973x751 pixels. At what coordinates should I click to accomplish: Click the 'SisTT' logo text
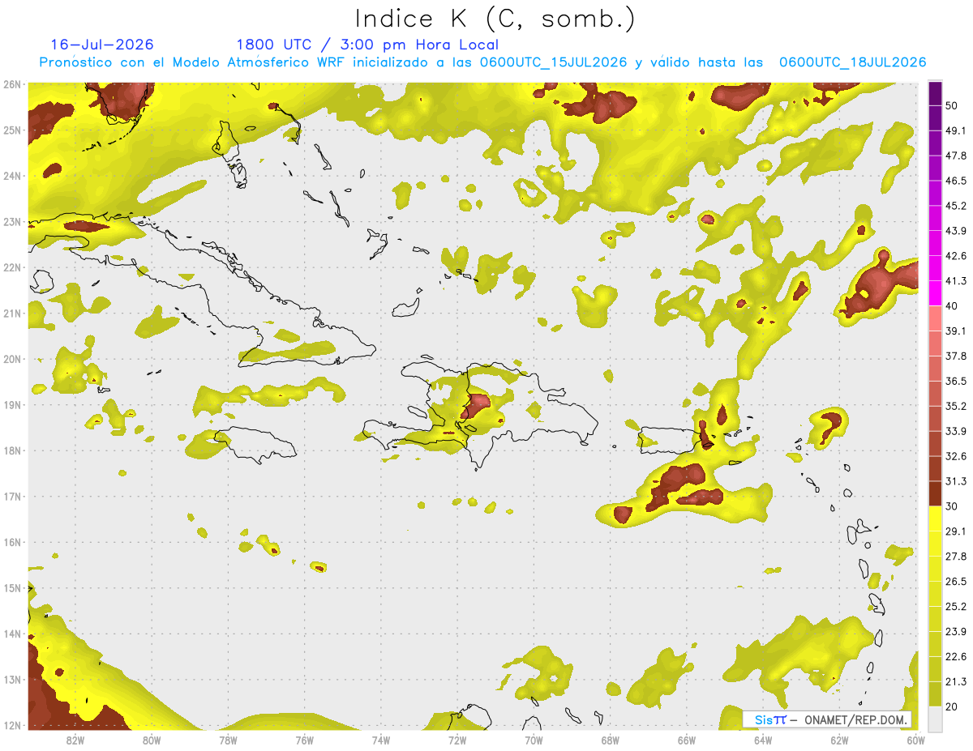(x=769, y=719)
